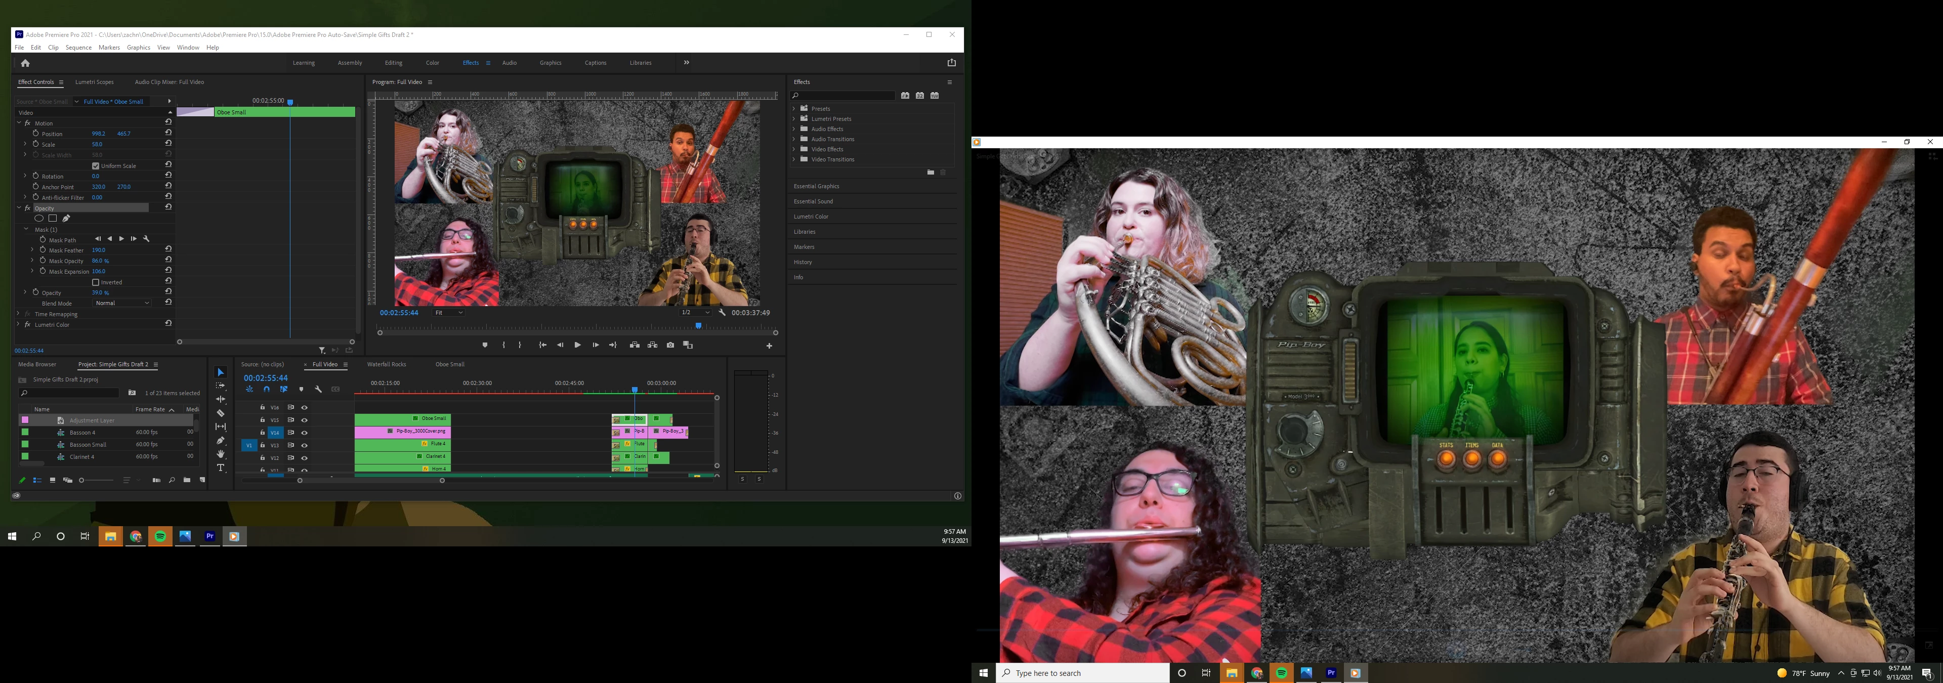This screenshot has width=1943, height=683.
Task: Open the Sequence menu
Action: pos(78,48)
